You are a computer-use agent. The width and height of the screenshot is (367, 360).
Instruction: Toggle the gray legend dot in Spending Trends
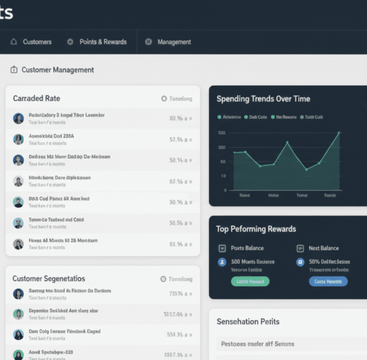302,117
